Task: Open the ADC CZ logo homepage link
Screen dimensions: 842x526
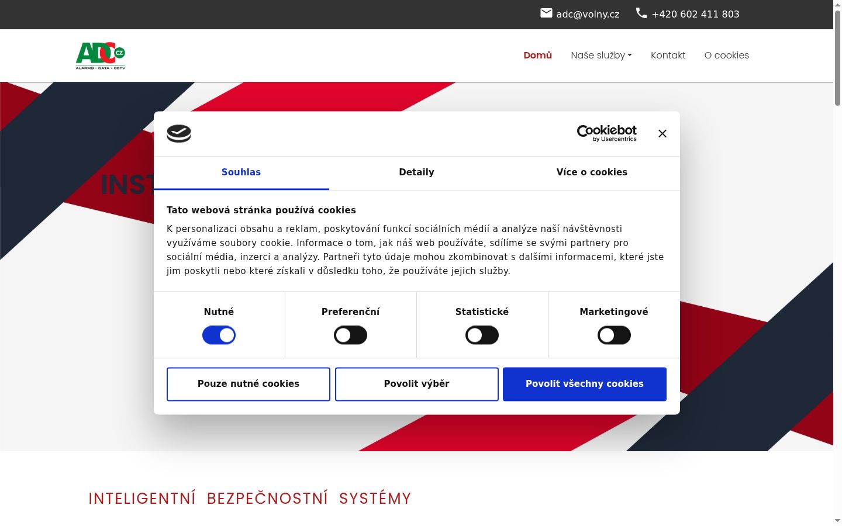Action: point(101,56)
